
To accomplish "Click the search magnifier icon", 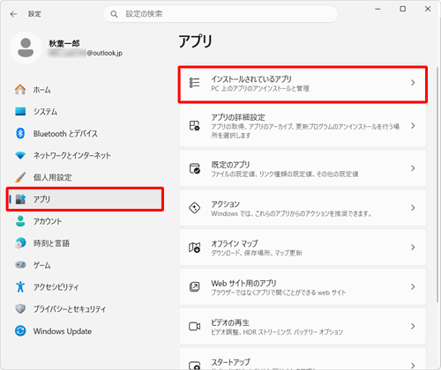I will point(114,14).
